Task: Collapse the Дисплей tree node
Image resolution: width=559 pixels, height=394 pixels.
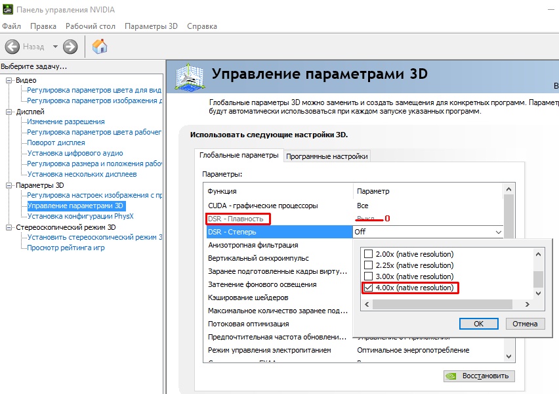Action: 9,112
